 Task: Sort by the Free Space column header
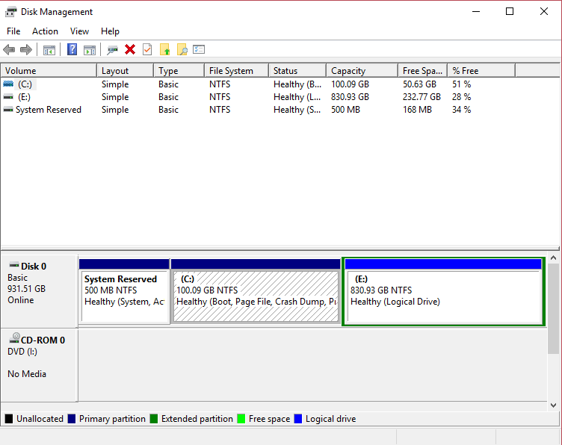[422, 70]
